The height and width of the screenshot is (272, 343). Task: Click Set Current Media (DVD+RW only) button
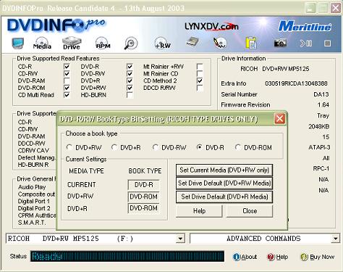(x=224, y=170)
